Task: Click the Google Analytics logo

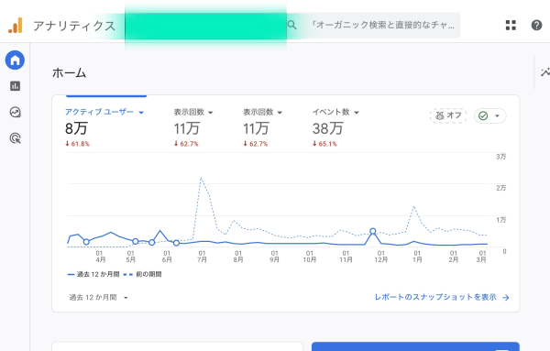Action: click(x=16, y=26)
